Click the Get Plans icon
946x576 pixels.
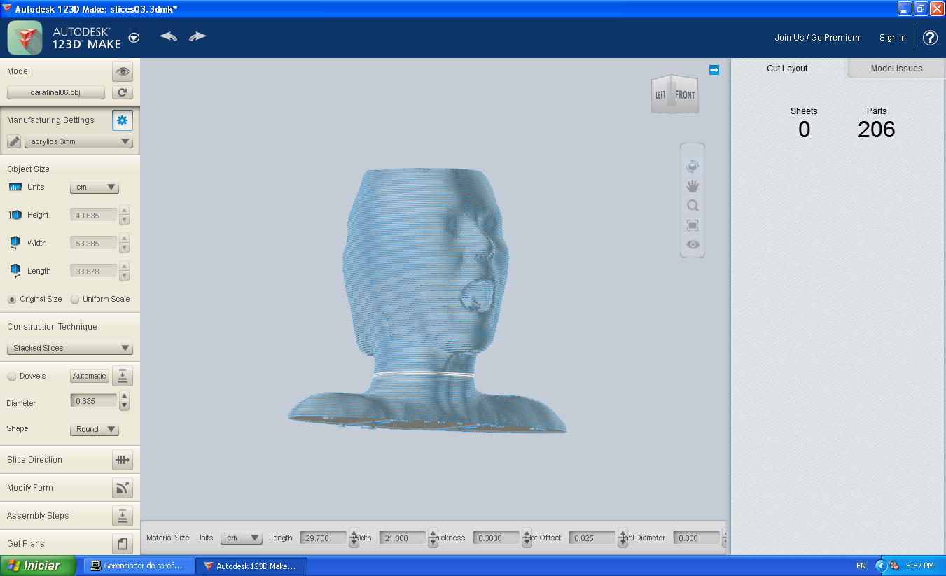coord(123,544)
